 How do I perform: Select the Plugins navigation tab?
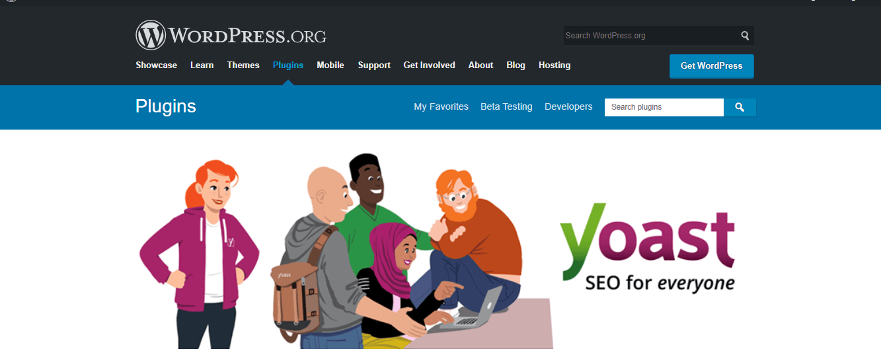pos(288,65)
